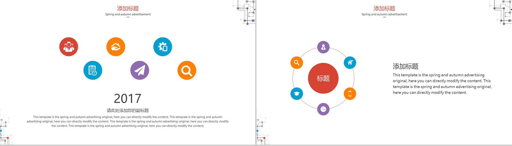Click the orange smartphone icon on ring
Viewport: 512px width, 146px height.
(350, 94)
